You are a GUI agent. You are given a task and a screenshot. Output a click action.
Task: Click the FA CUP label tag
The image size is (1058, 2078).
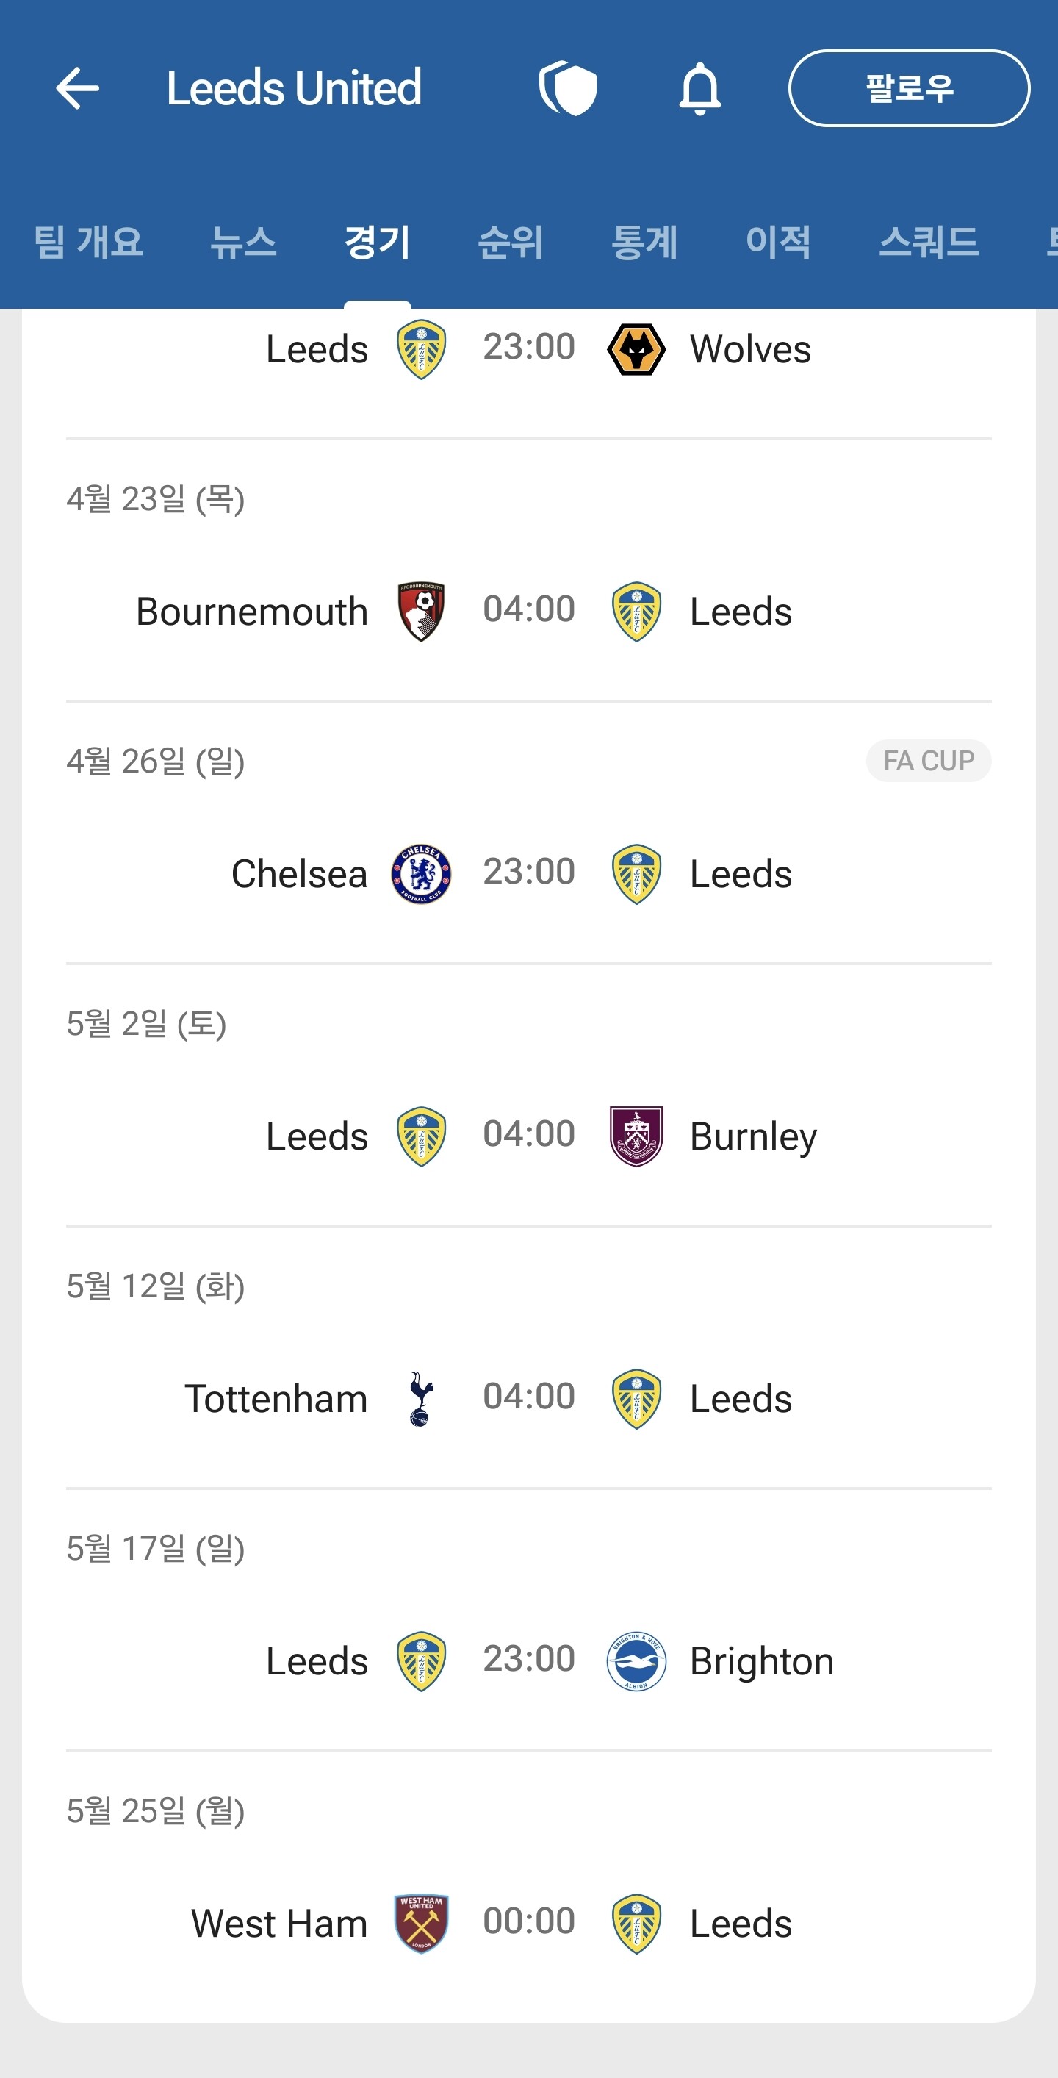point(928,761)
